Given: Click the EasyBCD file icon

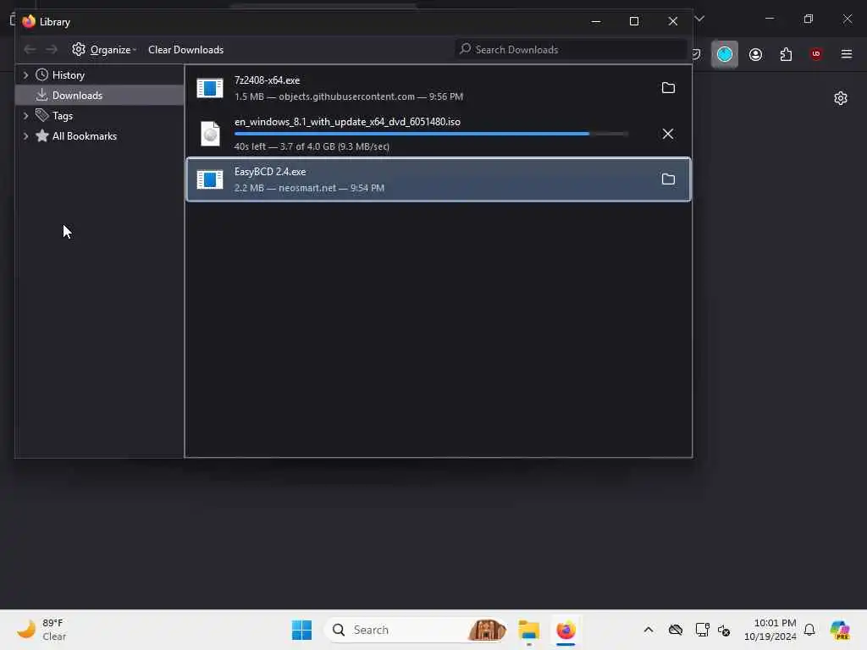Looking at the screenshot, I should click(x=210, y=179).
